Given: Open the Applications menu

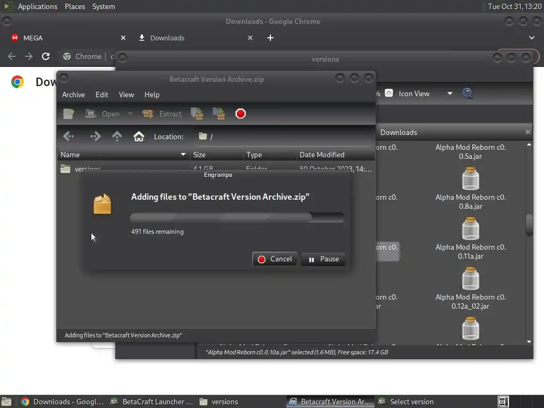Looking at the screenshot, I should click(38, 6).
